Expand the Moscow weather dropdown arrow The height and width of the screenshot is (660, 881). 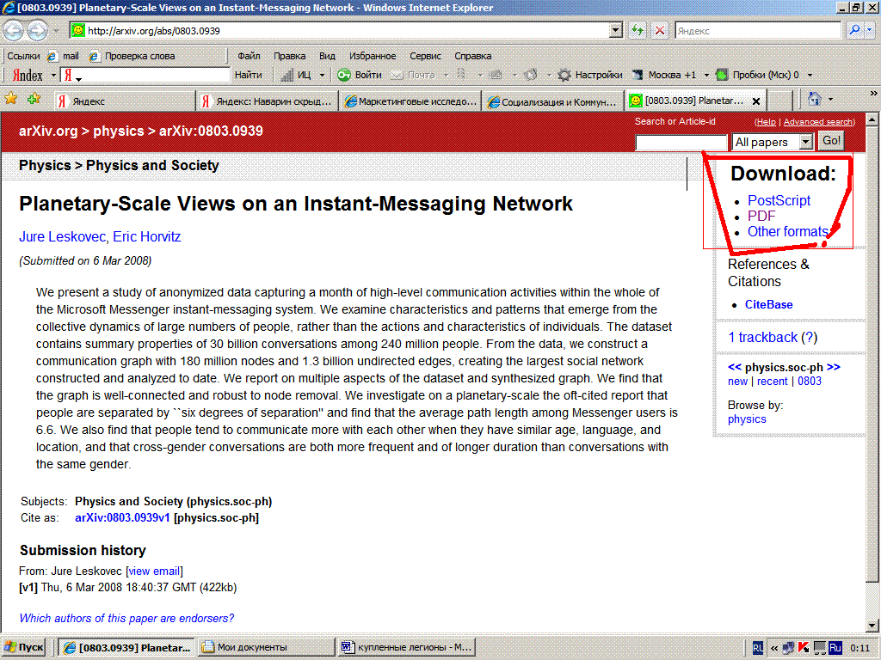click(705, 75)
